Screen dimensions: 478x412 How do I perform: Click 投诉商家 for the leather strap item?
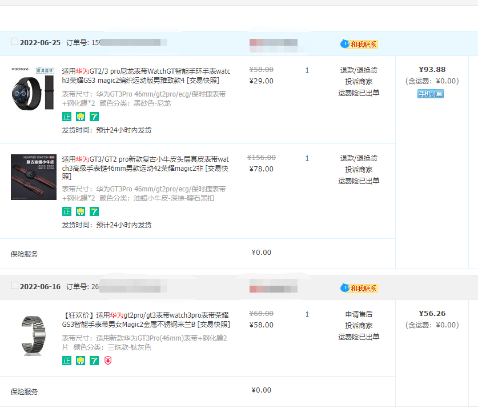[359, 169]
